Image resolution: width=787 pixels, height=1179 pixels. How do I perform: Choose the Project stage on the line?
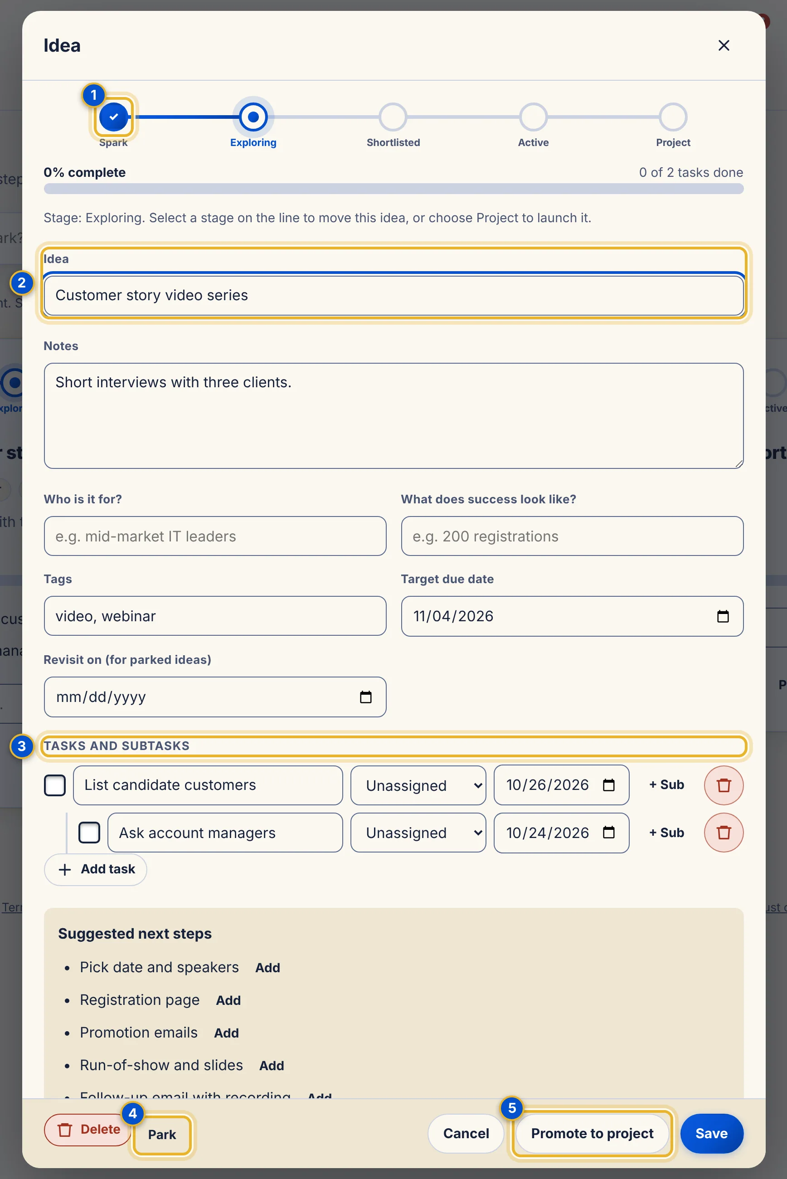click(x=673, y=117)
